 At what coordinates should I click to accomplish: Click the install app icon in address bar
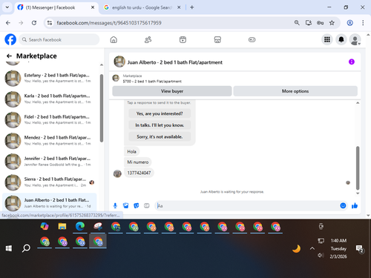(309, 23)
